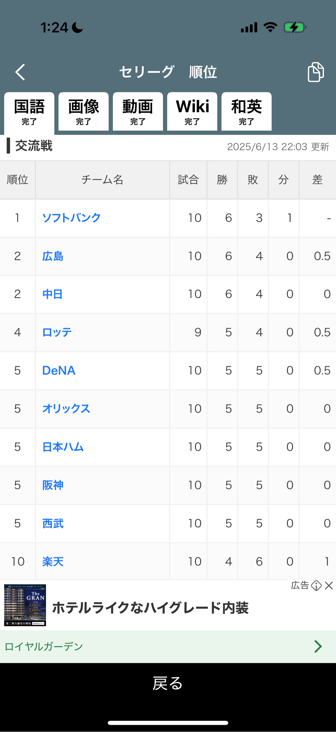The image size is (336, 732).
Task: Tap the ad info icon
Action: [316, 586]
